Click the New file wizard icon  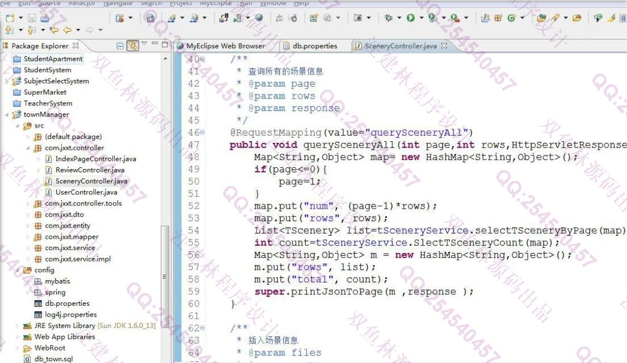coord(10,18)
